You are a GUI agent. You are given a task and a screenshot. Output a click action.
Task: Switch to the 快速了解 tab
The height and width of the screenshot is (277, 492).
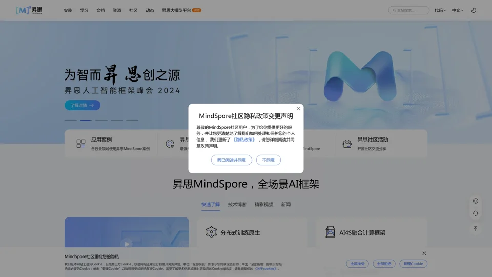(211, 205)
